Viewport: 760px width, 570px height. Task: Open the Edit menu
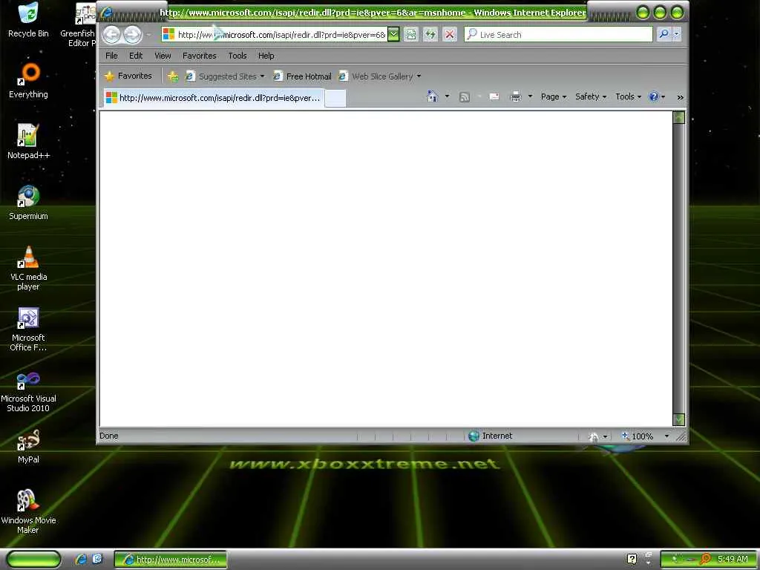click(x=136, y=56)
